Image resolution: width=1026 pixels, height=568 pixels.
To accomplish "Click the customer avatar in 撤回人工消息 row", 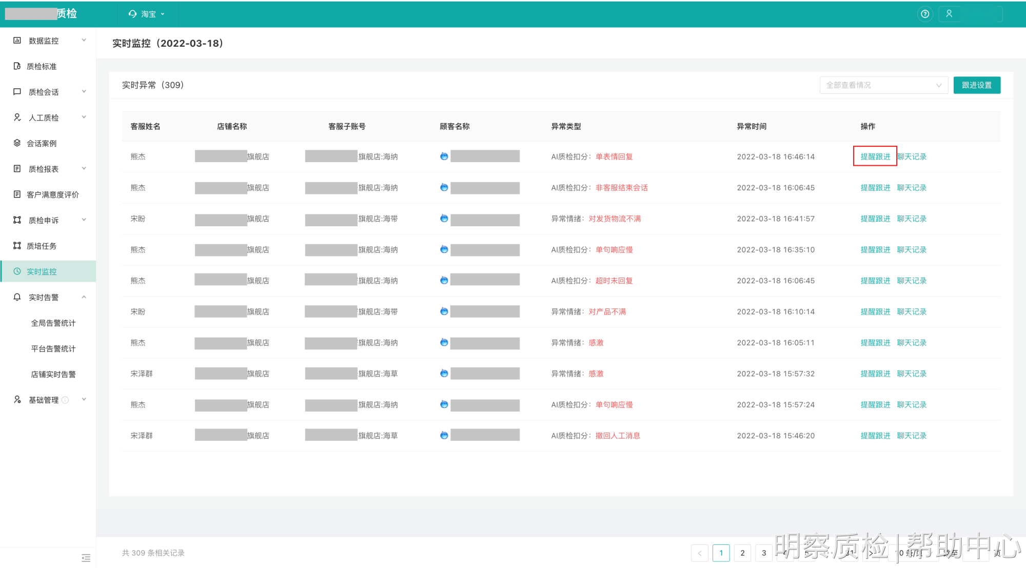I will click(444, 435).
